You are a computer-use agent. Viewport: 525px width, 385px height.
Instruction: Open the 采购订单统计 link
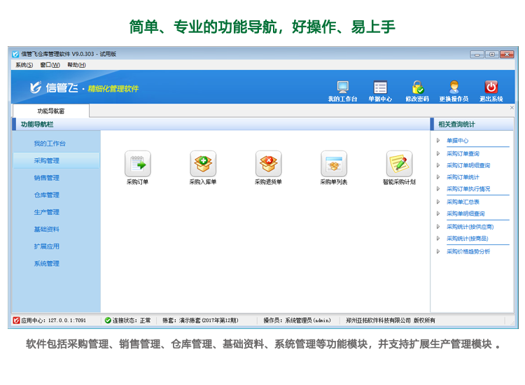(x=463, y=177)
